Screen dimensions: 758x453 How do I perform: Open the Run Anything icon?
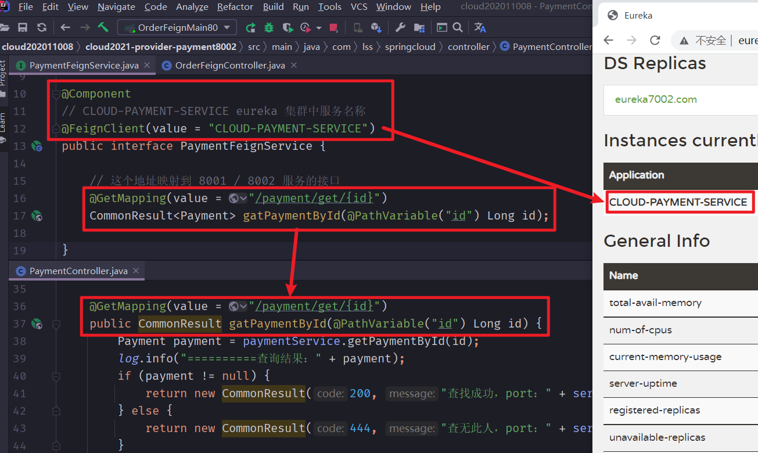(442, 27)
